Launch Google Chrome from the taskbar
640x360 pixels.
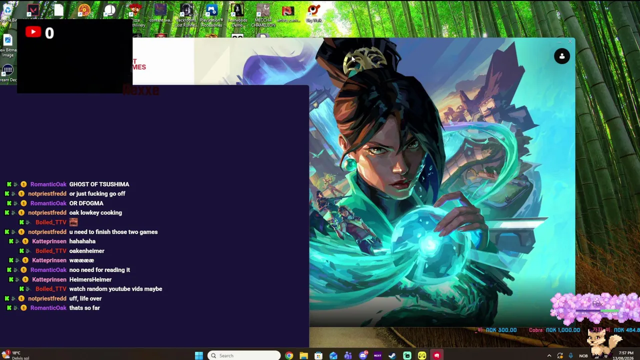289,355
